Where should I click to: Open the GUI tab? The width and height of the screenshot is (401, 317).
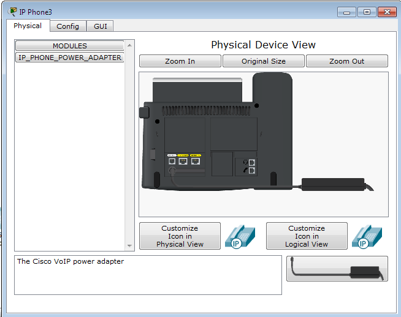(x=101, y=26)
